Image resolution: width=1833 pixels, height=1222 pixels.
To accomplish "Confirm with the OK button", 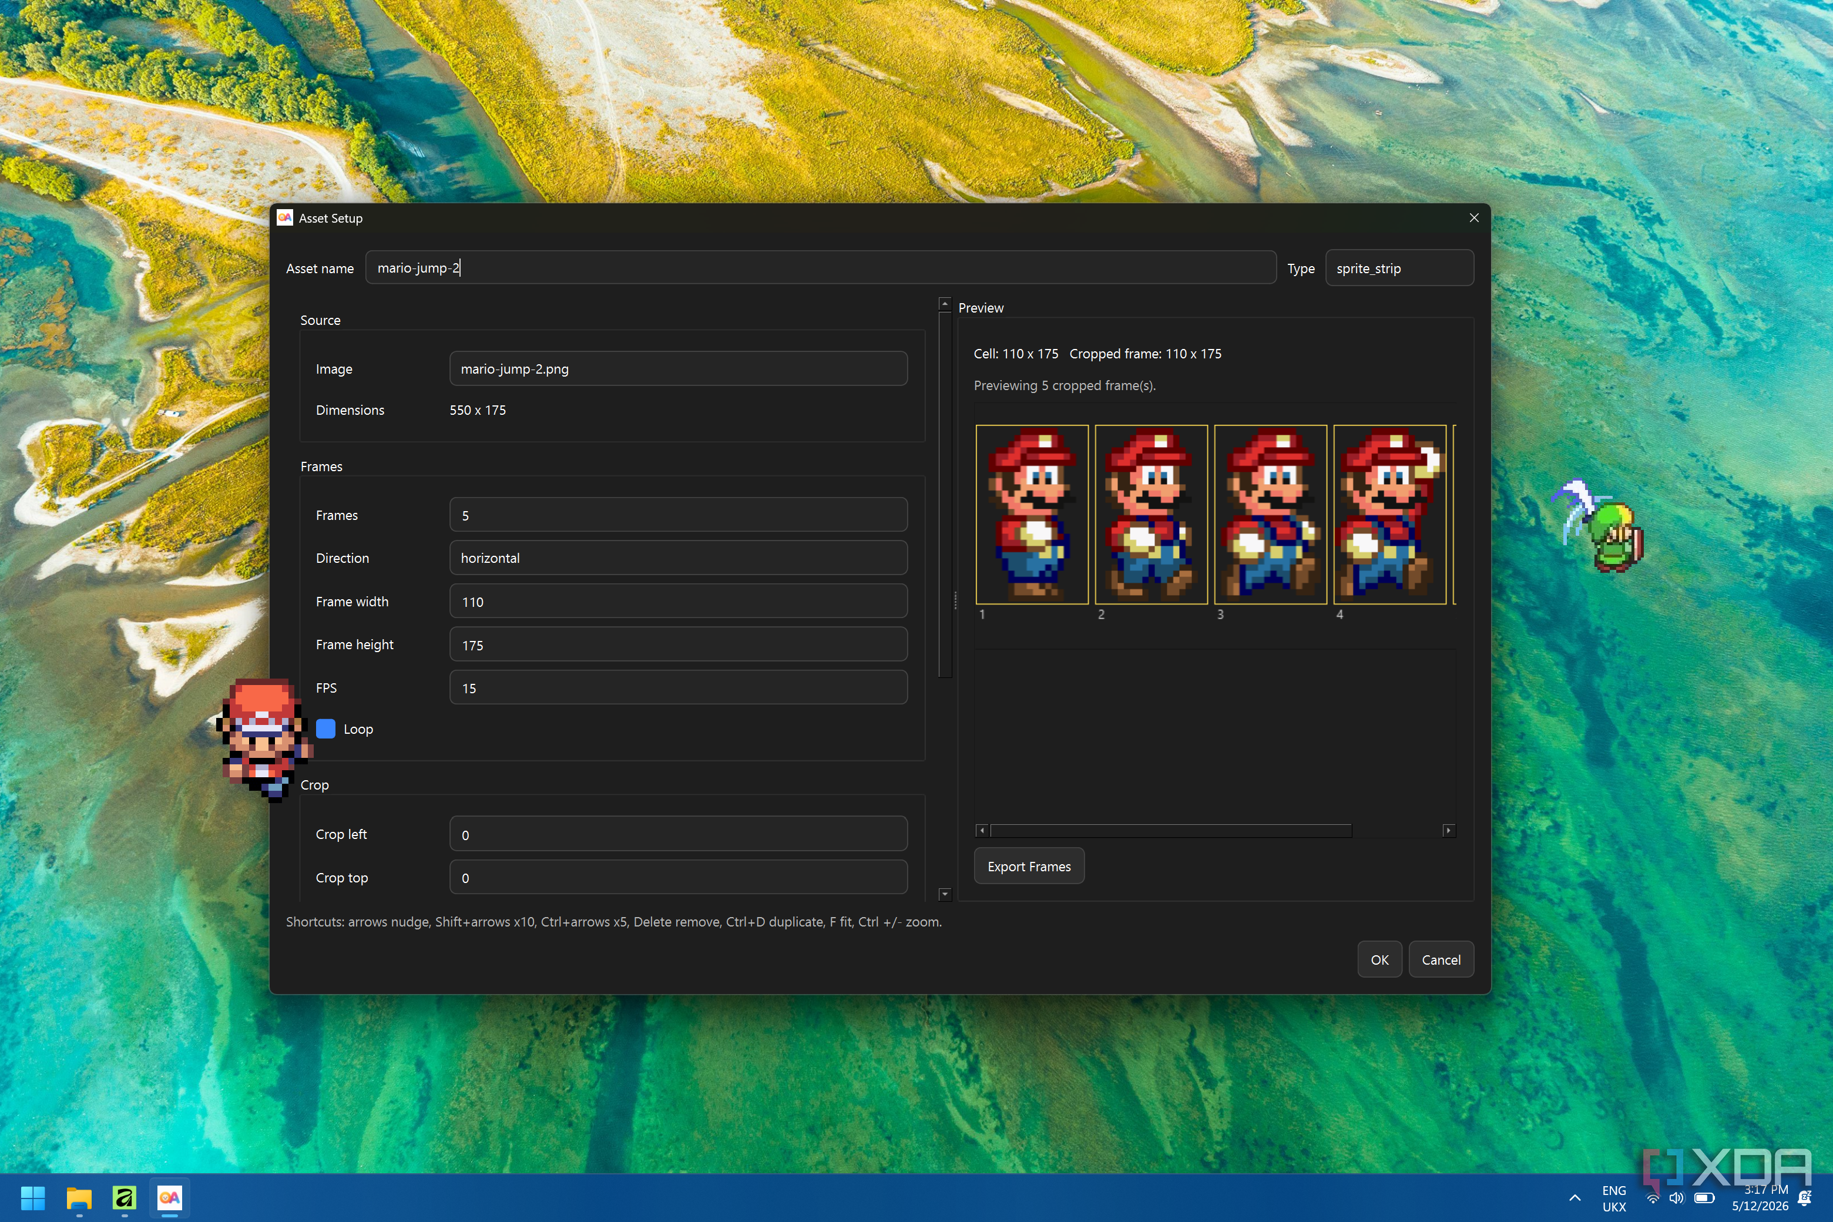I will point(1379,960).
